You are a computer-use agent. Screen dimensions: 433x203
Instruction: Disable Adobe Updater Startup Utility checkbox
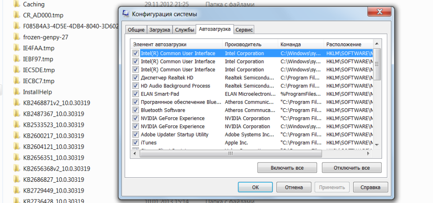pos(136,134)
